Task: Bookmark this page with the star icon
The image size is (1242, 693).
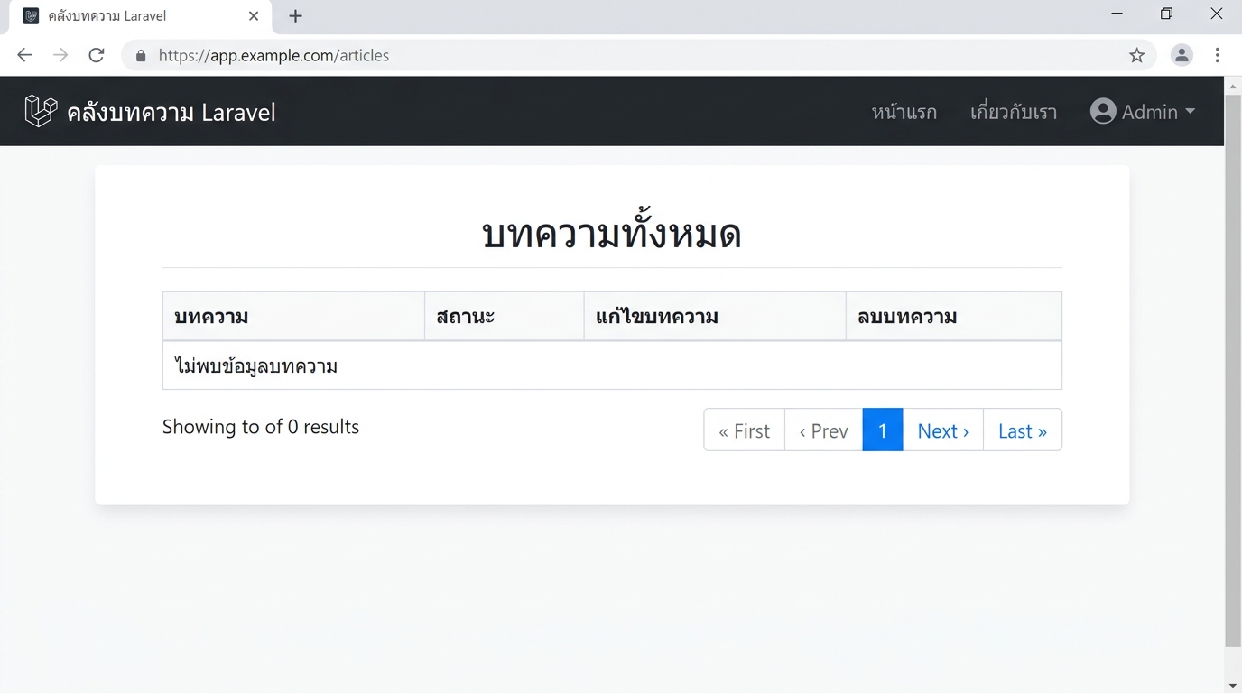Action: pos(1136,55)
